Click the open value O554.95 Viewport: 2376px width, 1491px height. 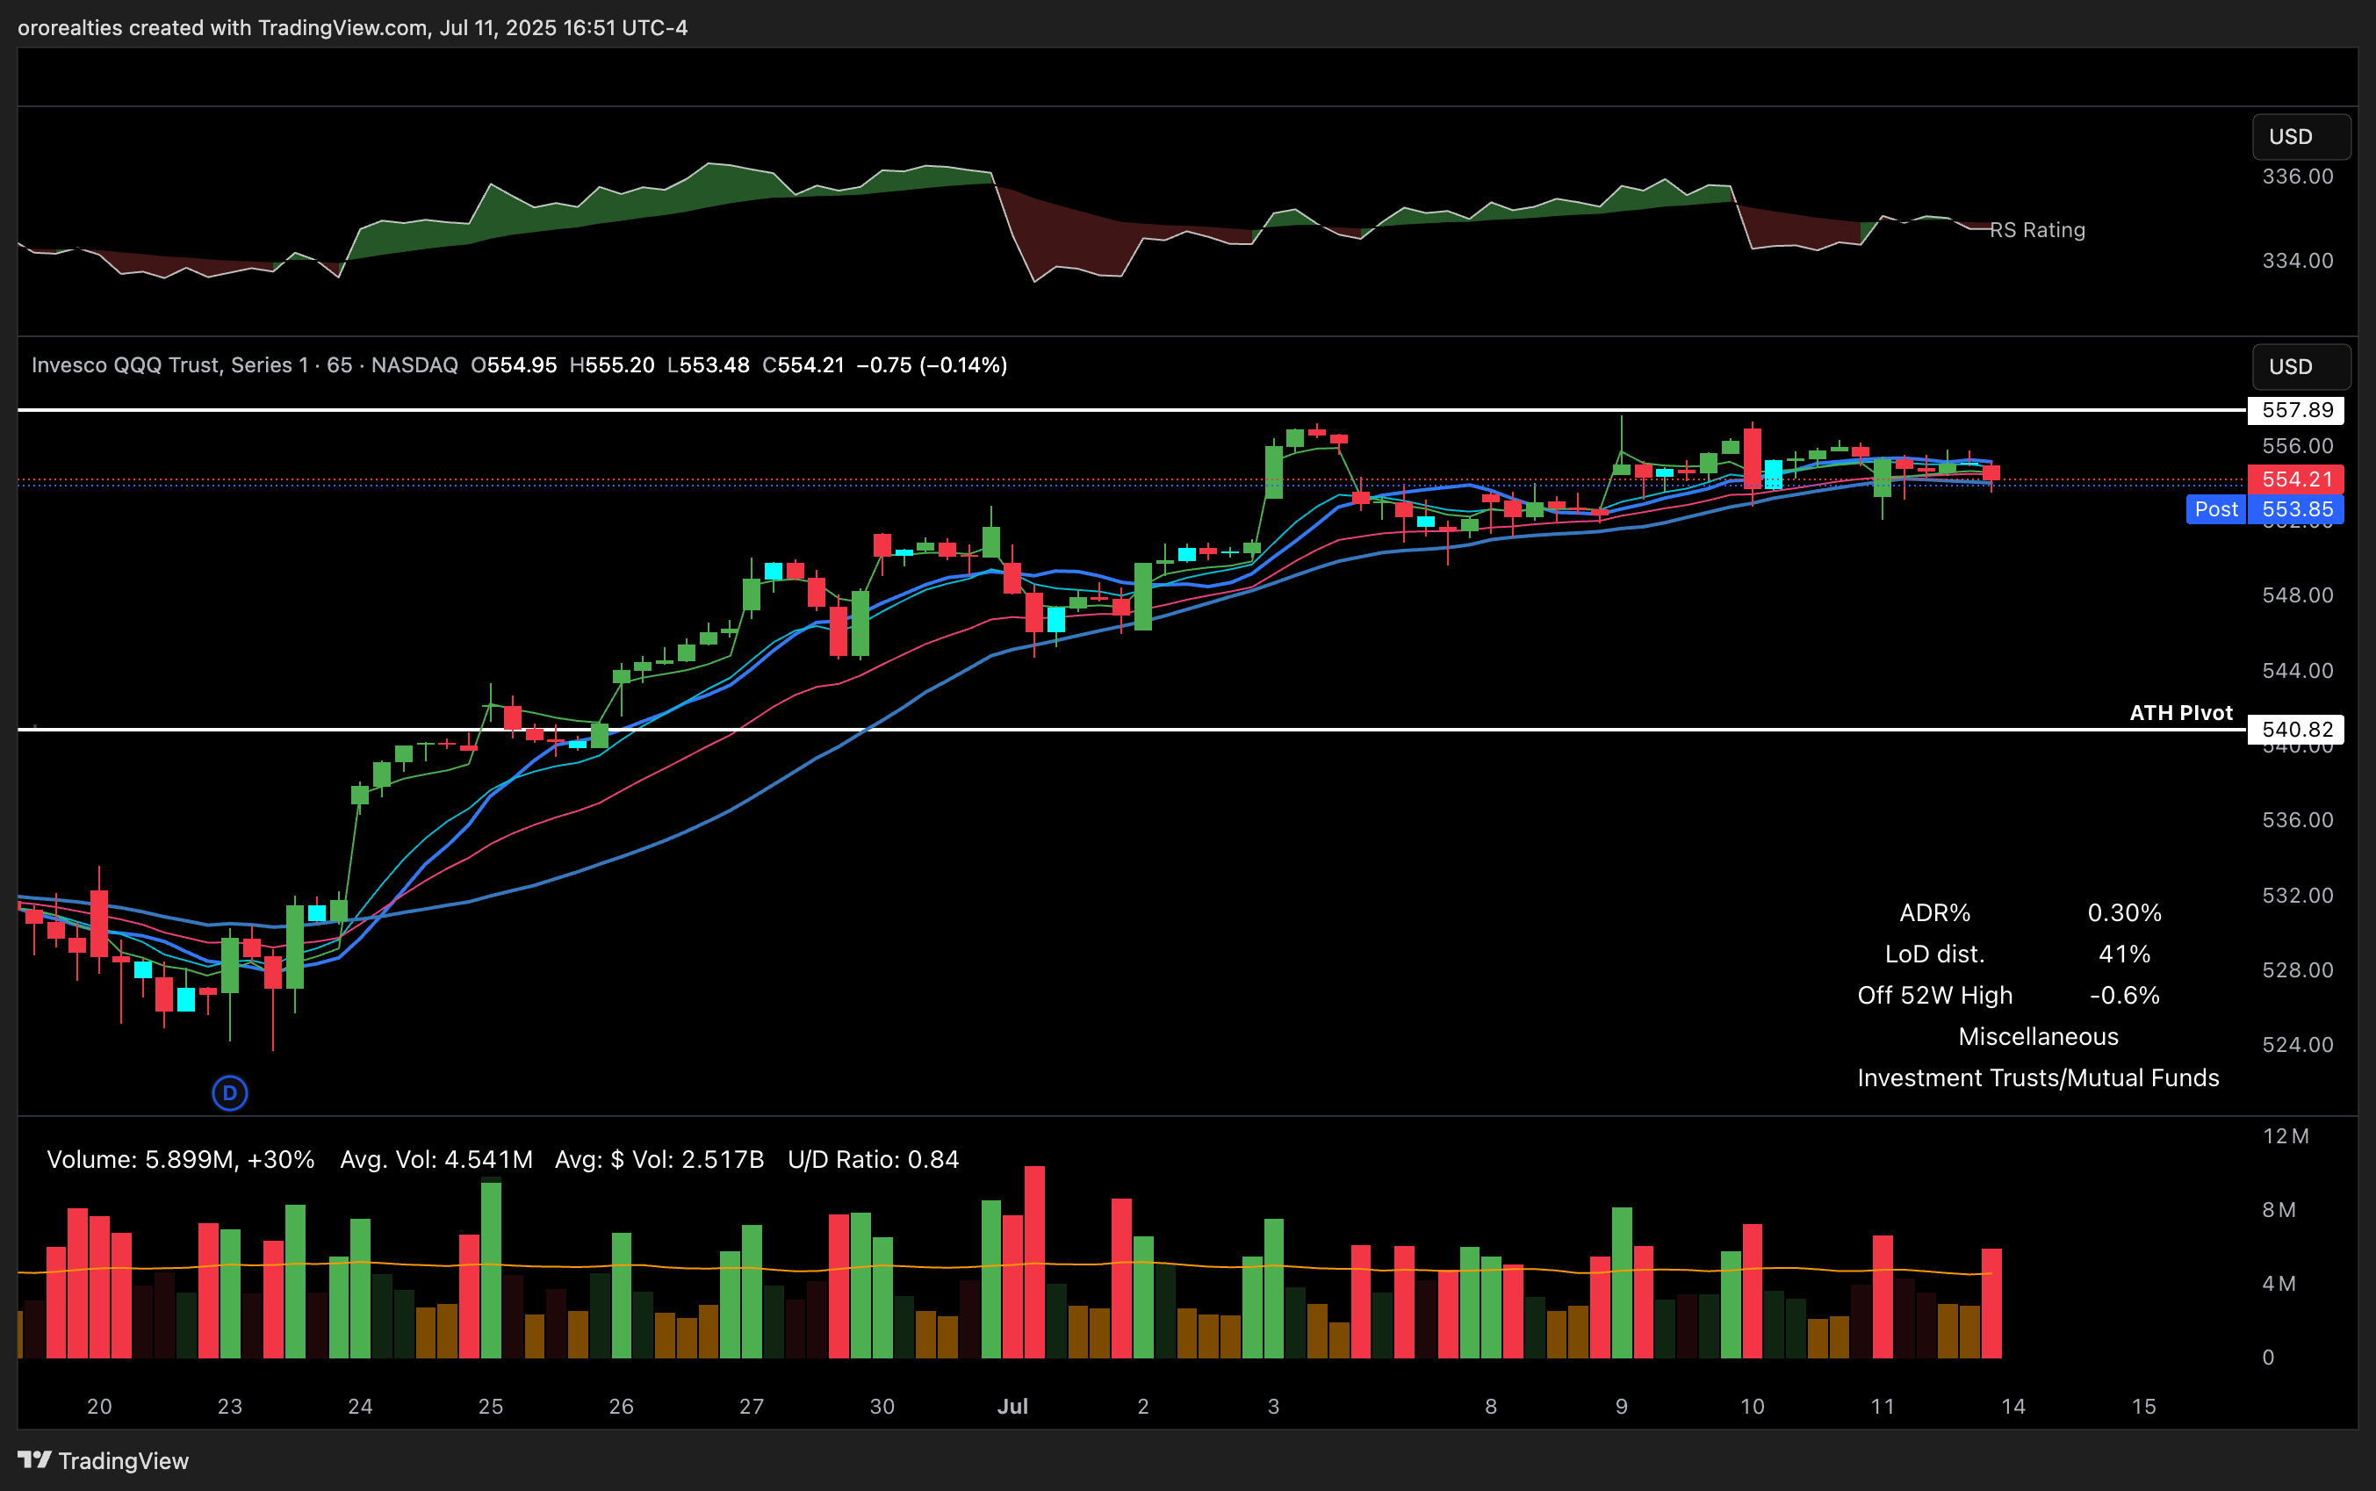tap(514, 365)
